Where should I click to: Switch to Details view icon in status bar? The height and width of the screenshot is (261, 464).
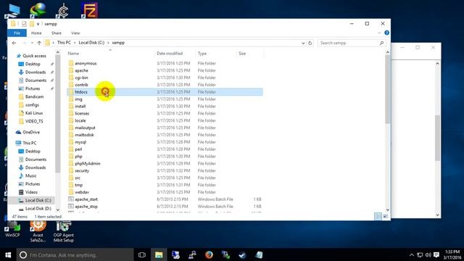pos(378,217)
